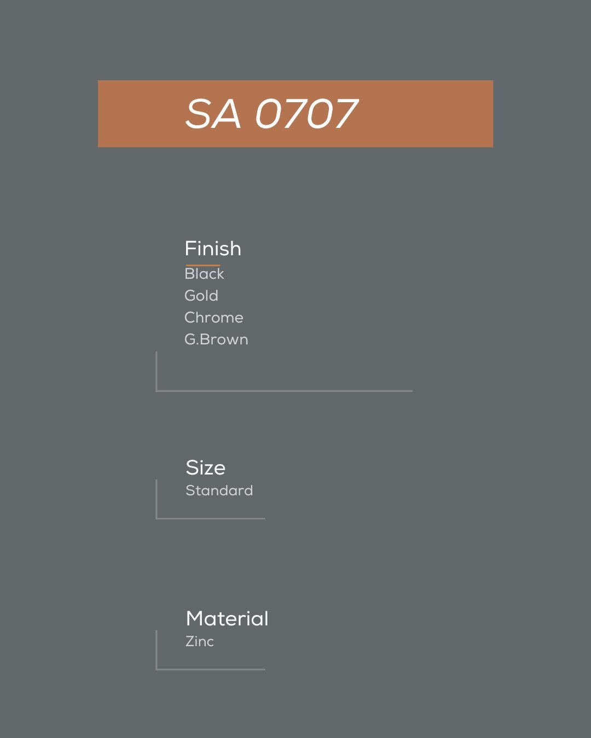Click the "0707" number in the title
The width and height of the screenshot is (591, 738).
click(x=306, y=114)
